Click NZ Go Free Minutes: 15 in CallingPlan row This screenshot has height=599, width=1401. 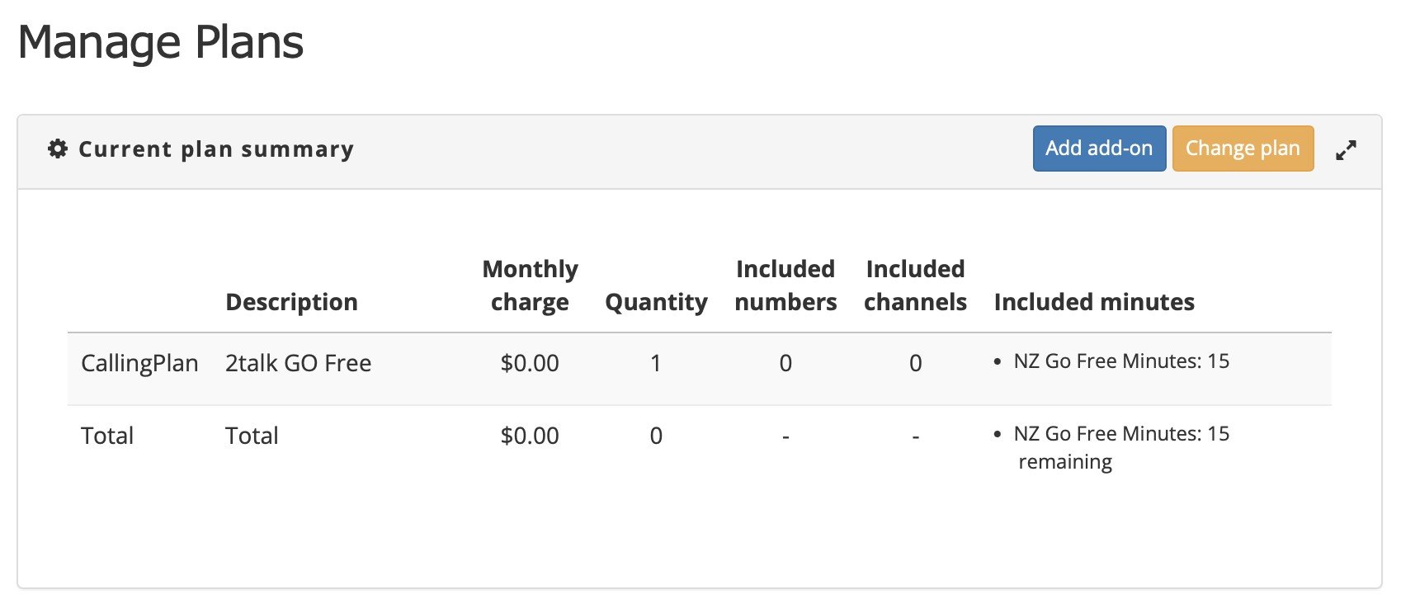(1121, 361)
